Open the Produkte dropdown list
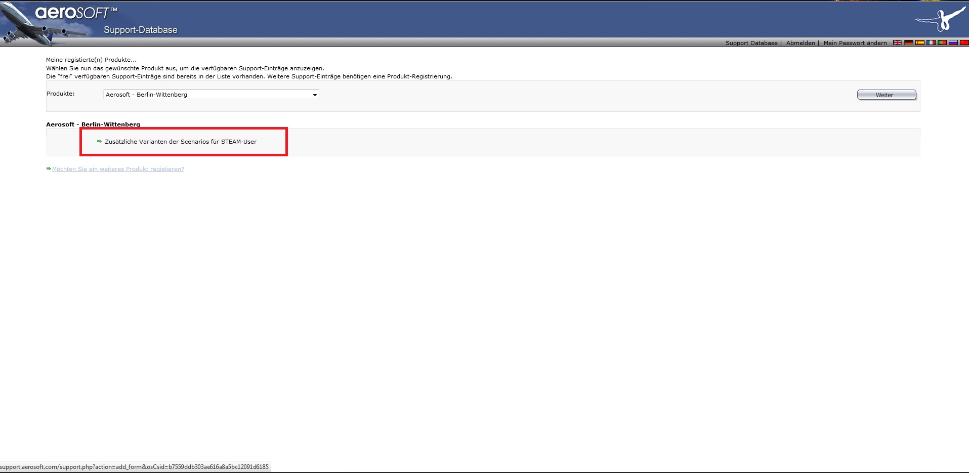This screenshot has height=473, width=969. 211,95
